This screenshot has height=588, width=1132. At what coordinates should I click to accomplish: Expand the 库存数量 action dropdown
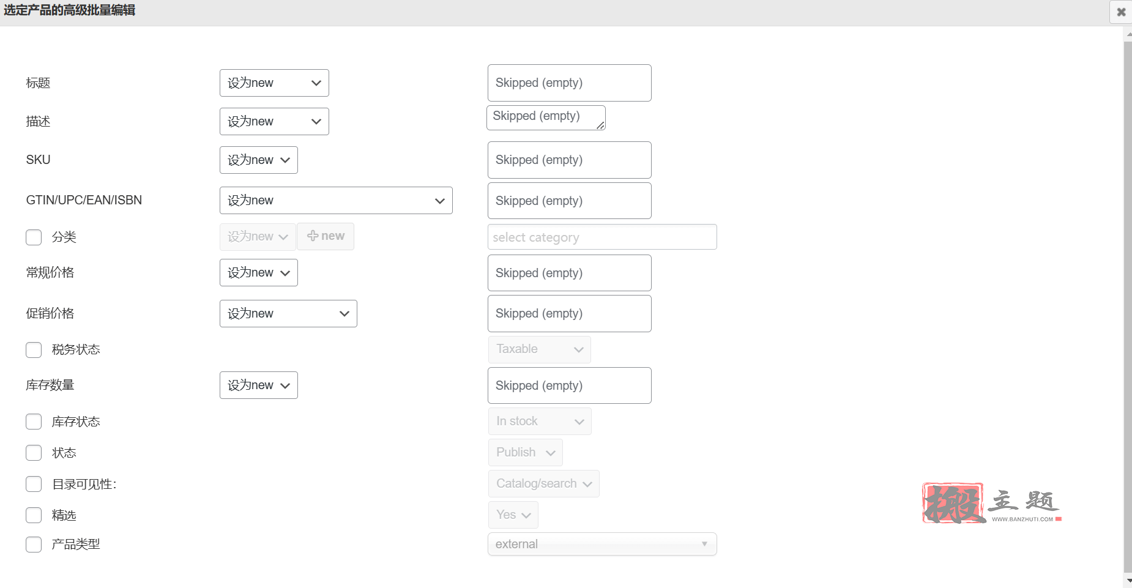pos(259,385)
